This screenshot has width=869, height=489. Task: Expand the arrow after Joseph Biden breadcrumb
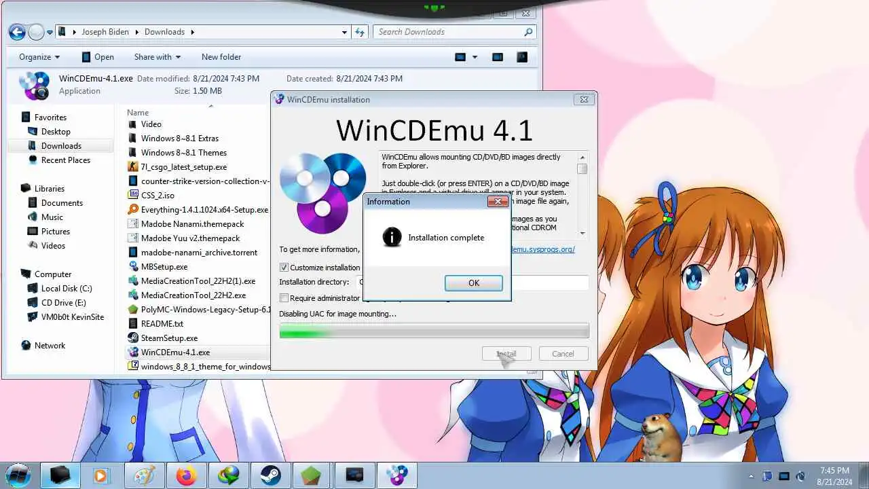(x=136, y=32)
